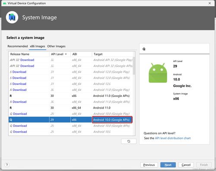Click the refresh icon button below the table
Image resolution: width=216 pixels, height=171 pixels.
tap(129, 141)
